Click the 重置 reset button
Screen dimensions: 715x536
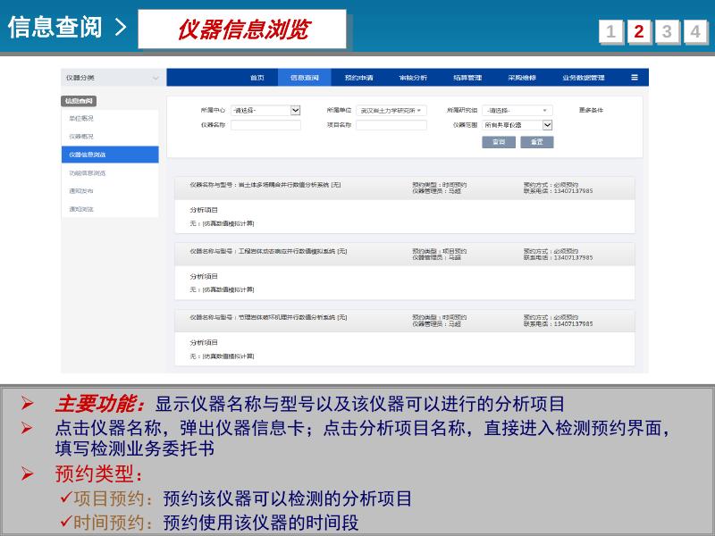[x=538, y=143]
